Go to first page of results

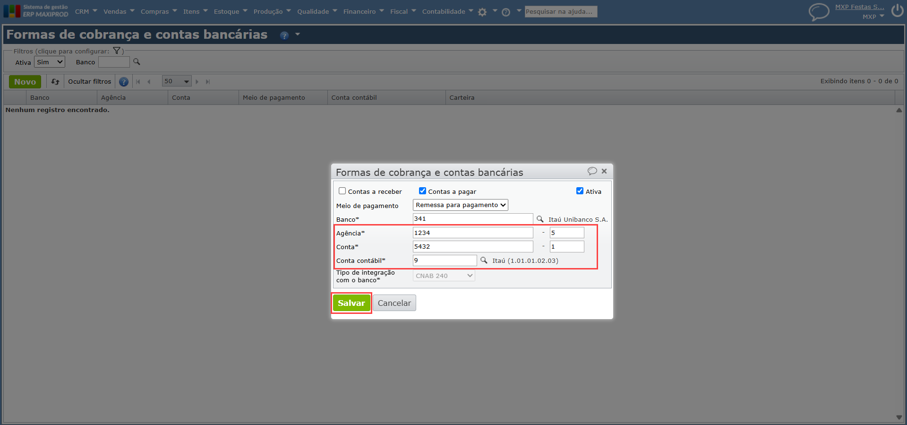[138, 82]
